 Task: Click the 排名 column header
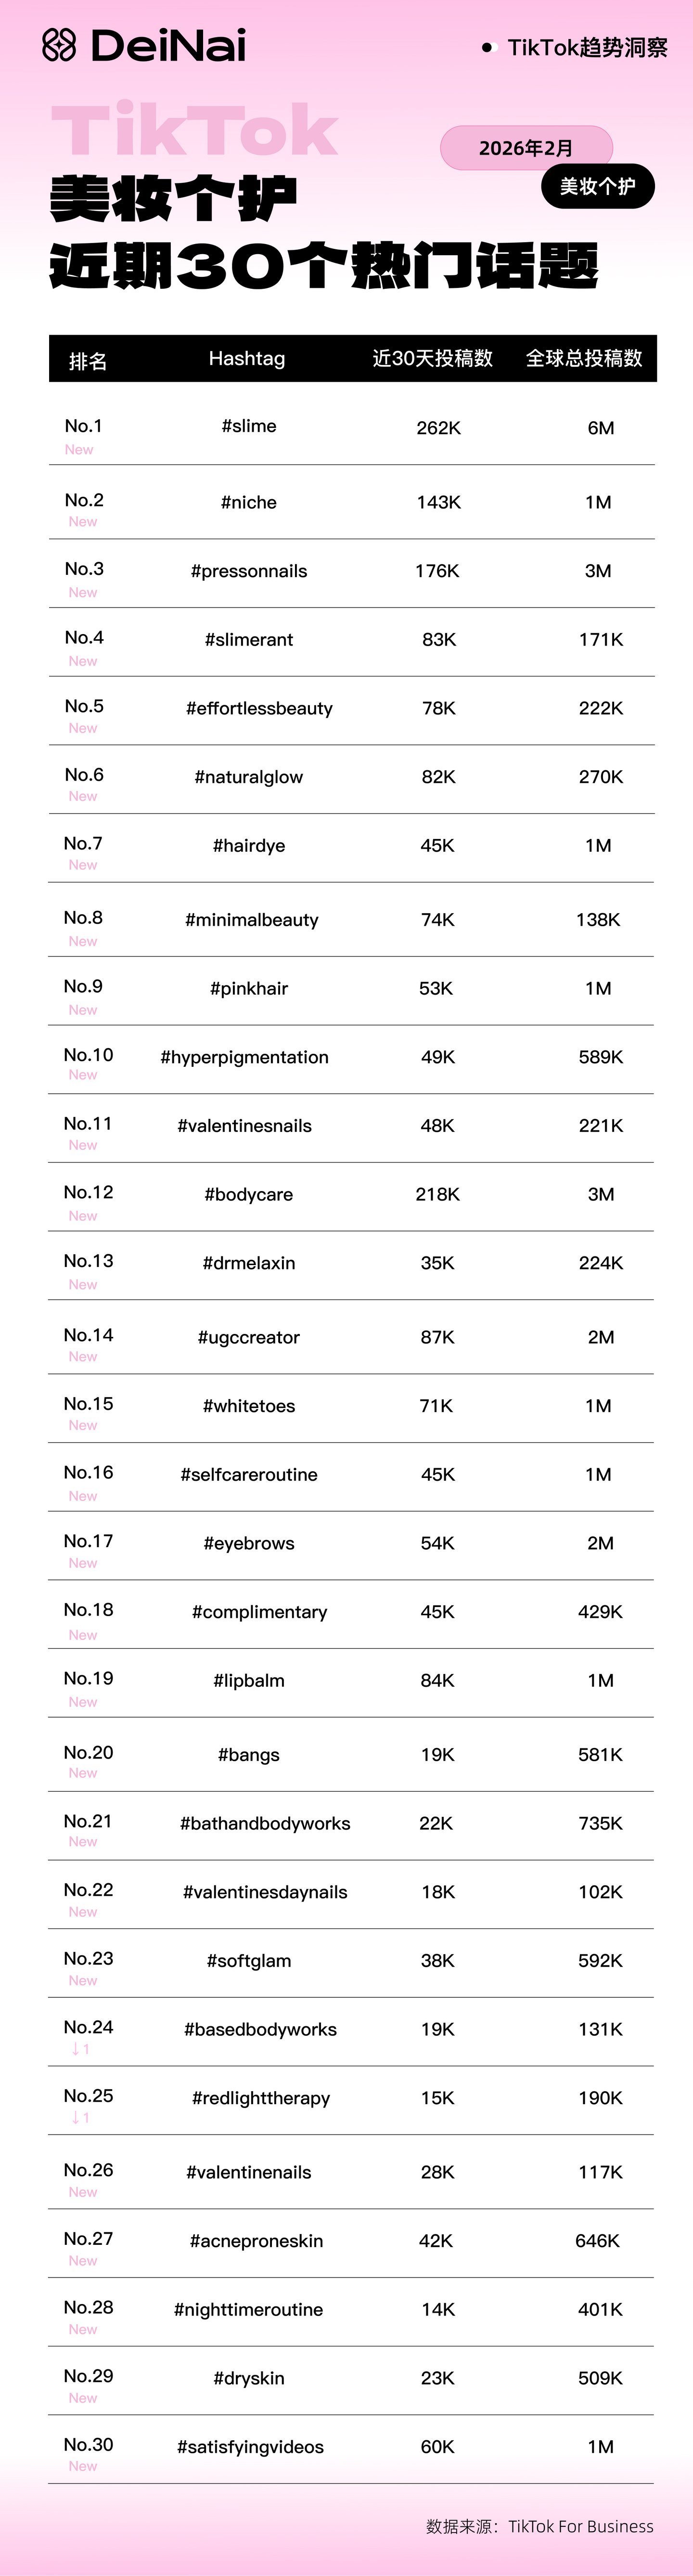[88, 360]
